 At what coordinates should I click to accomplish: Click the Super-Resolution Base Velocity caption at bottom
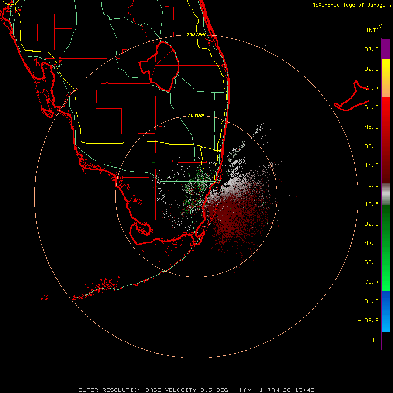pos(196,390)
